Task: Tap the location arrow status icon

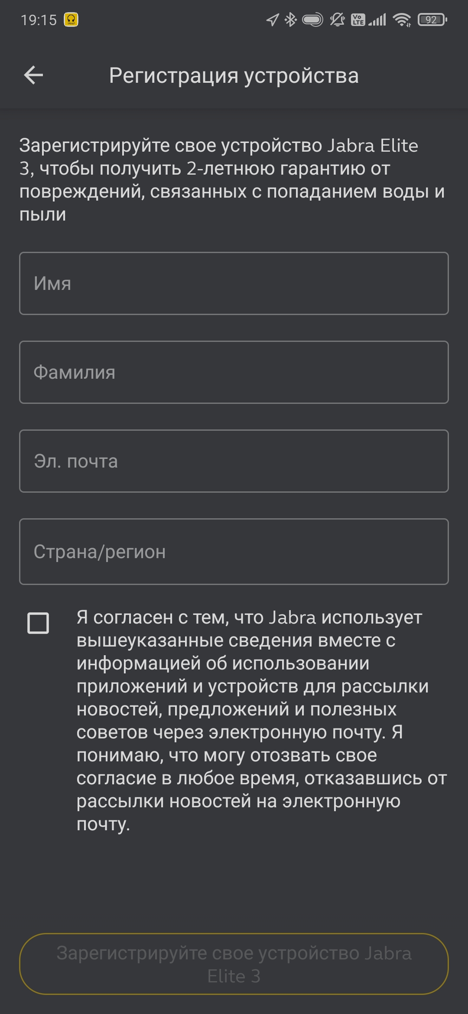Action: [272, 19]
